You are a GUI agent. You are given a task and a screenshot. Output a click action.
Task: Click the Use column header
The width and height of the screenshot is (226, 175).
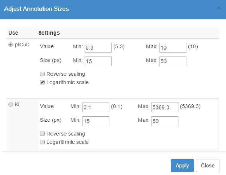tap(13, 33)
